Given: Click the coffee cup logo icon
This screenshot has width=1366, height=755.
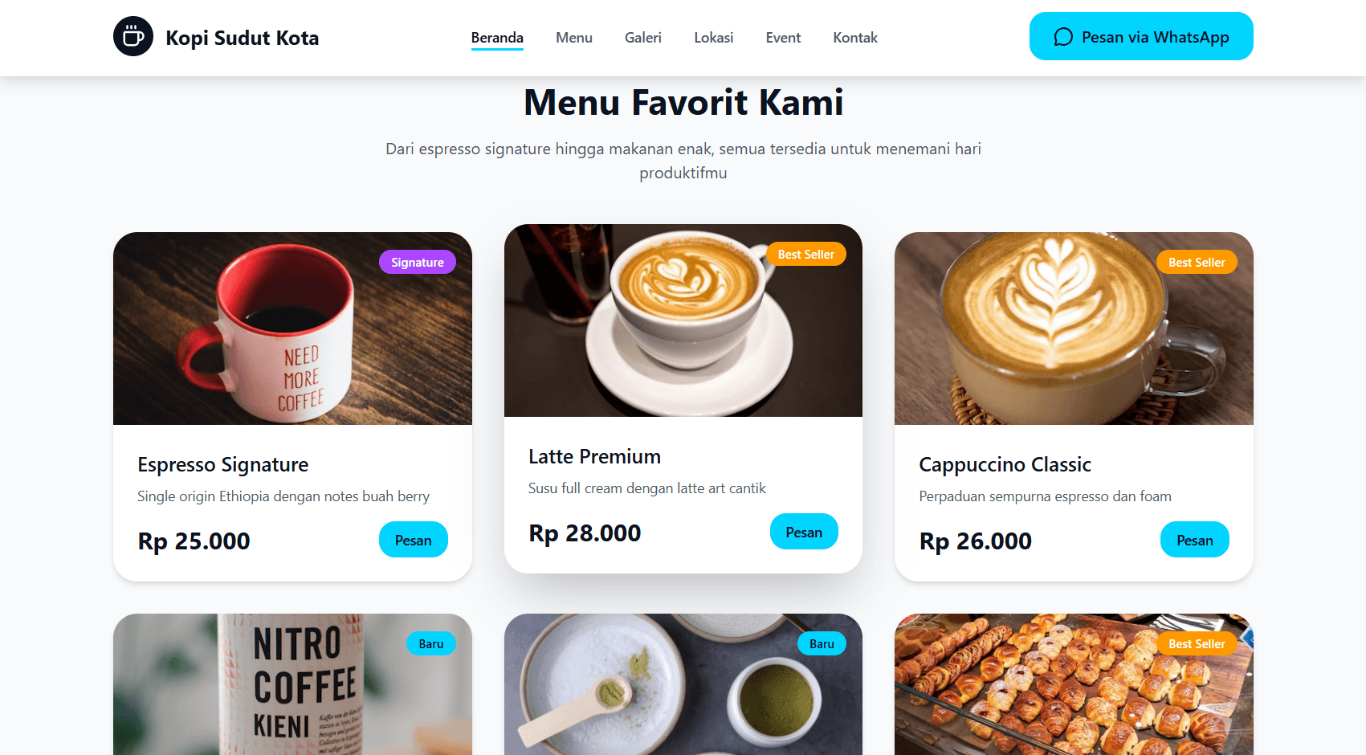Looking at the screenshot, I should coord(133,36).
